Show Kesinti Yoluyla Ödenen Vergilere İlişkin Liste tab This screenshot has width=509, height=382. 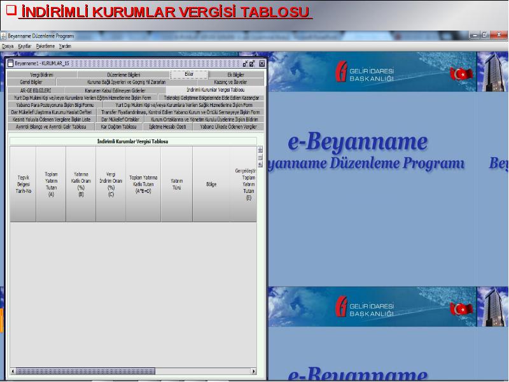click(x=52, y=120)
